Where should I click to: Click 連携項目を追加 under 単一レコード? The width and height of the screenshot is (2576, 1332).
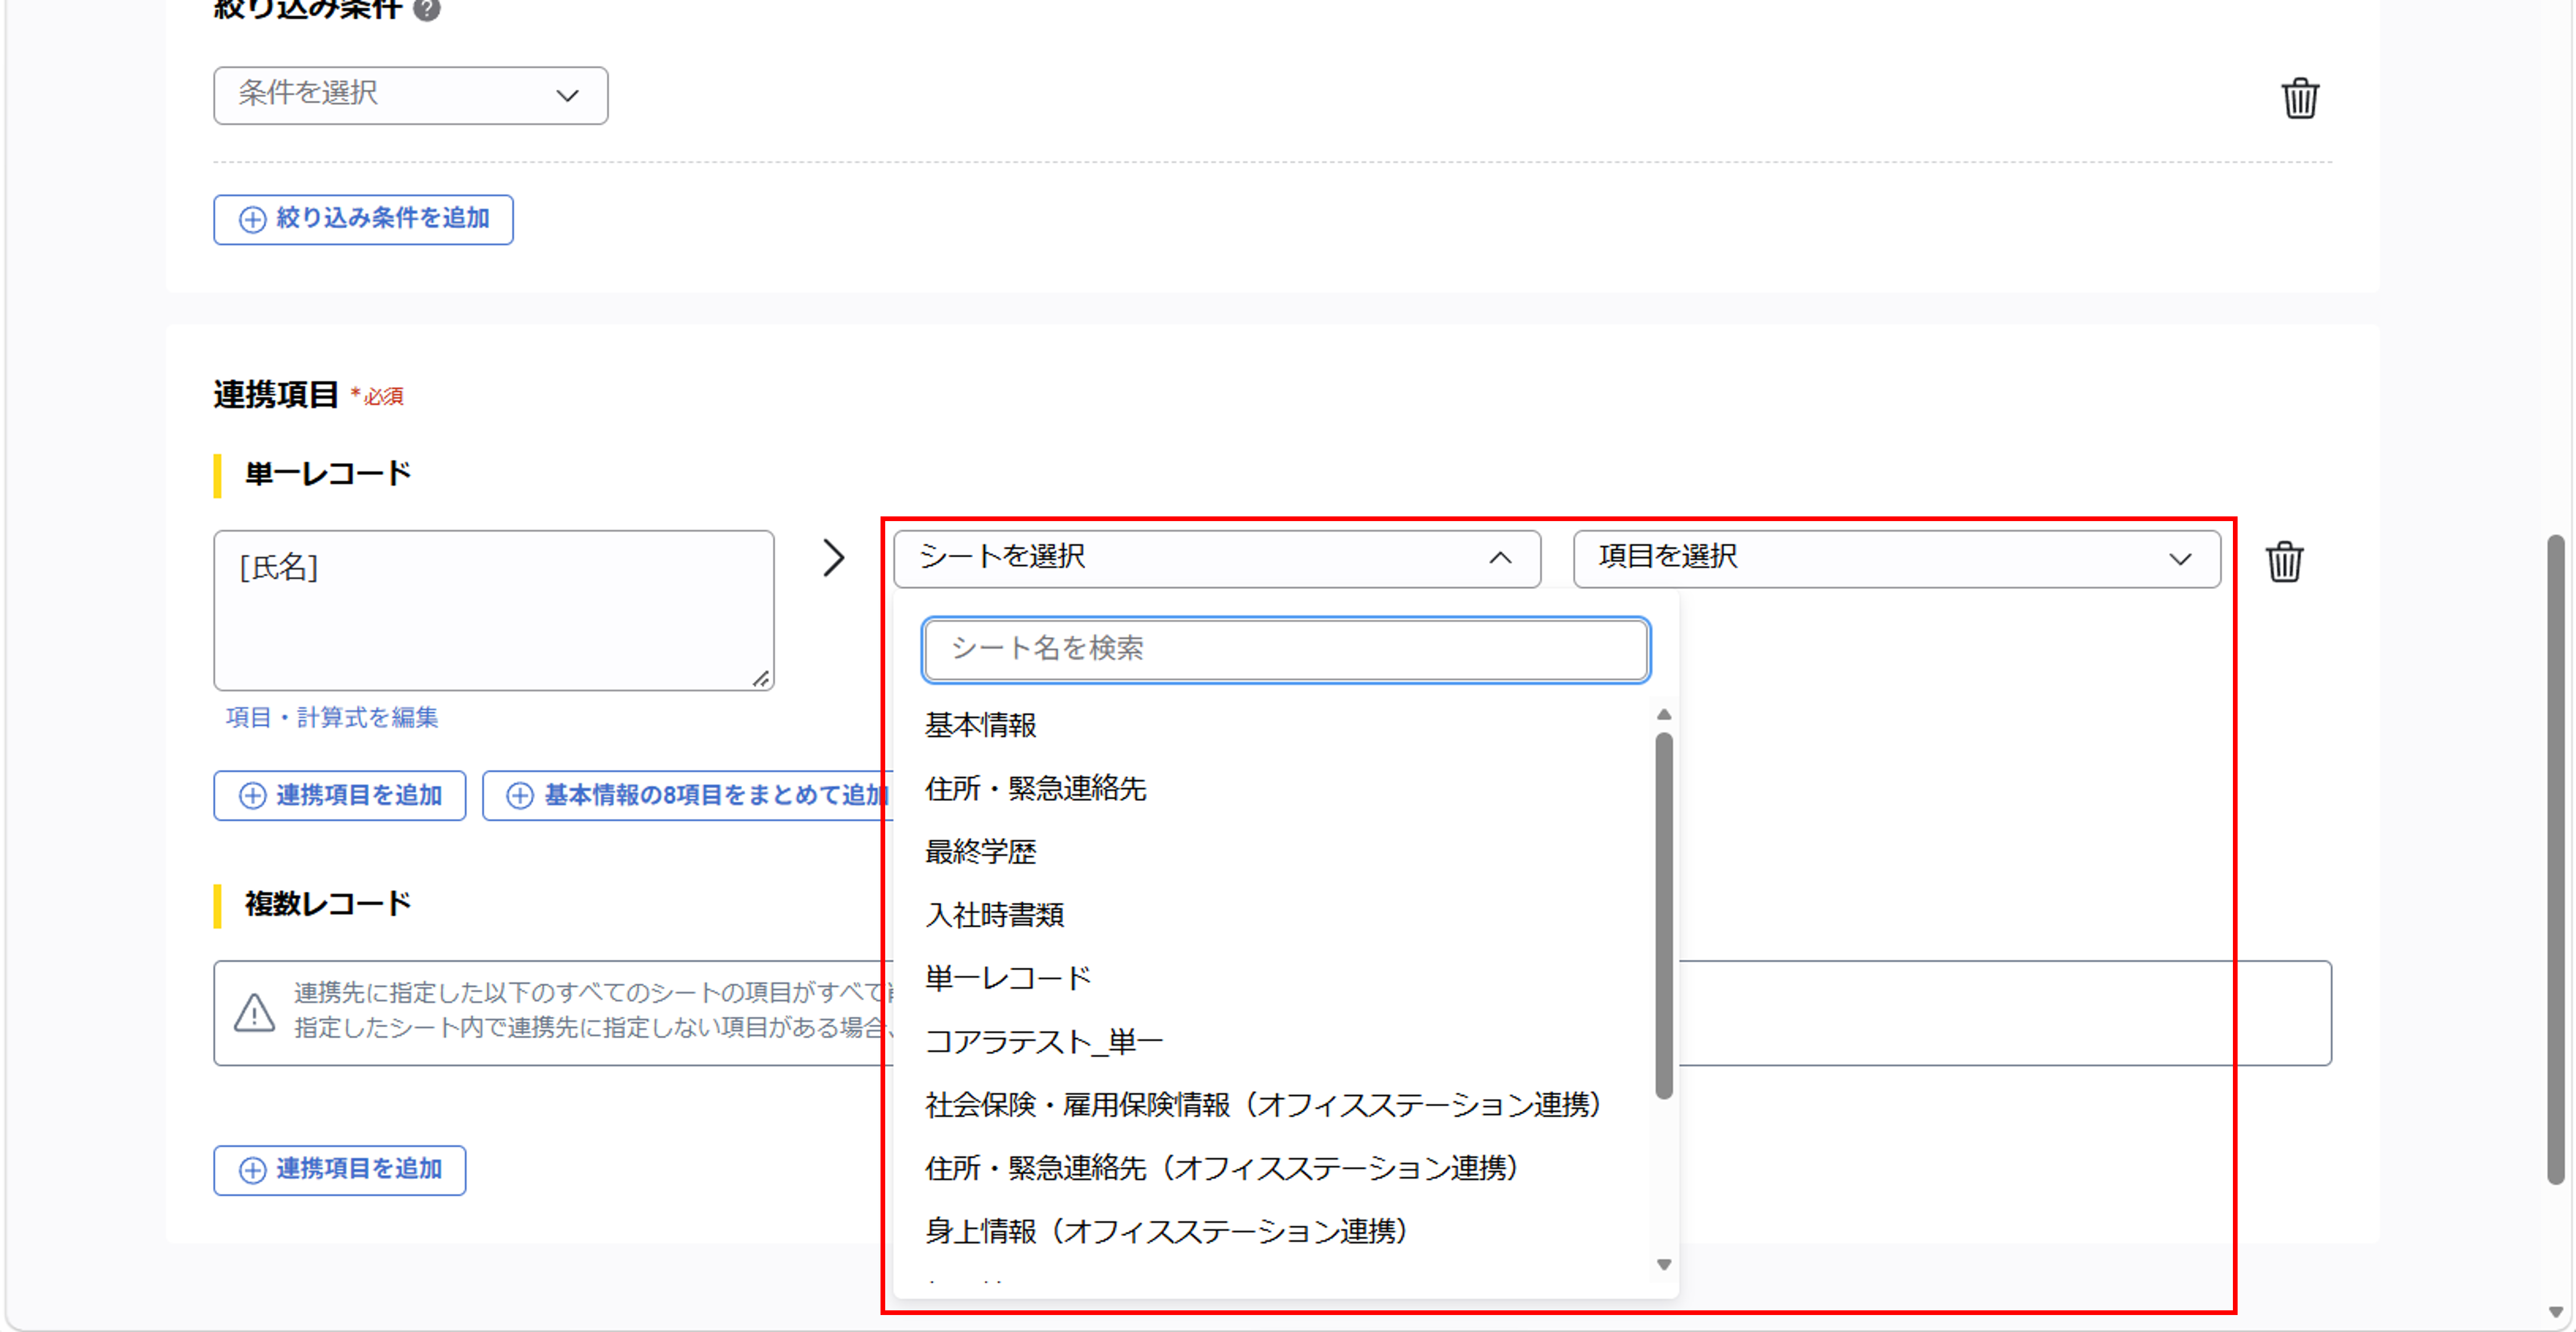[339, 795]
